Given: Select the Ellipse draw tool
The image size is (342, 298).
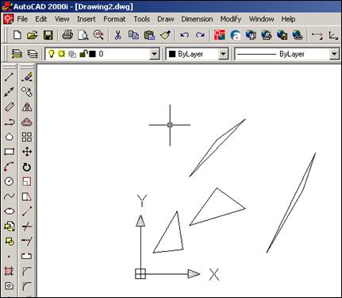Looking at the screenshot, I should tap(9, 211).
